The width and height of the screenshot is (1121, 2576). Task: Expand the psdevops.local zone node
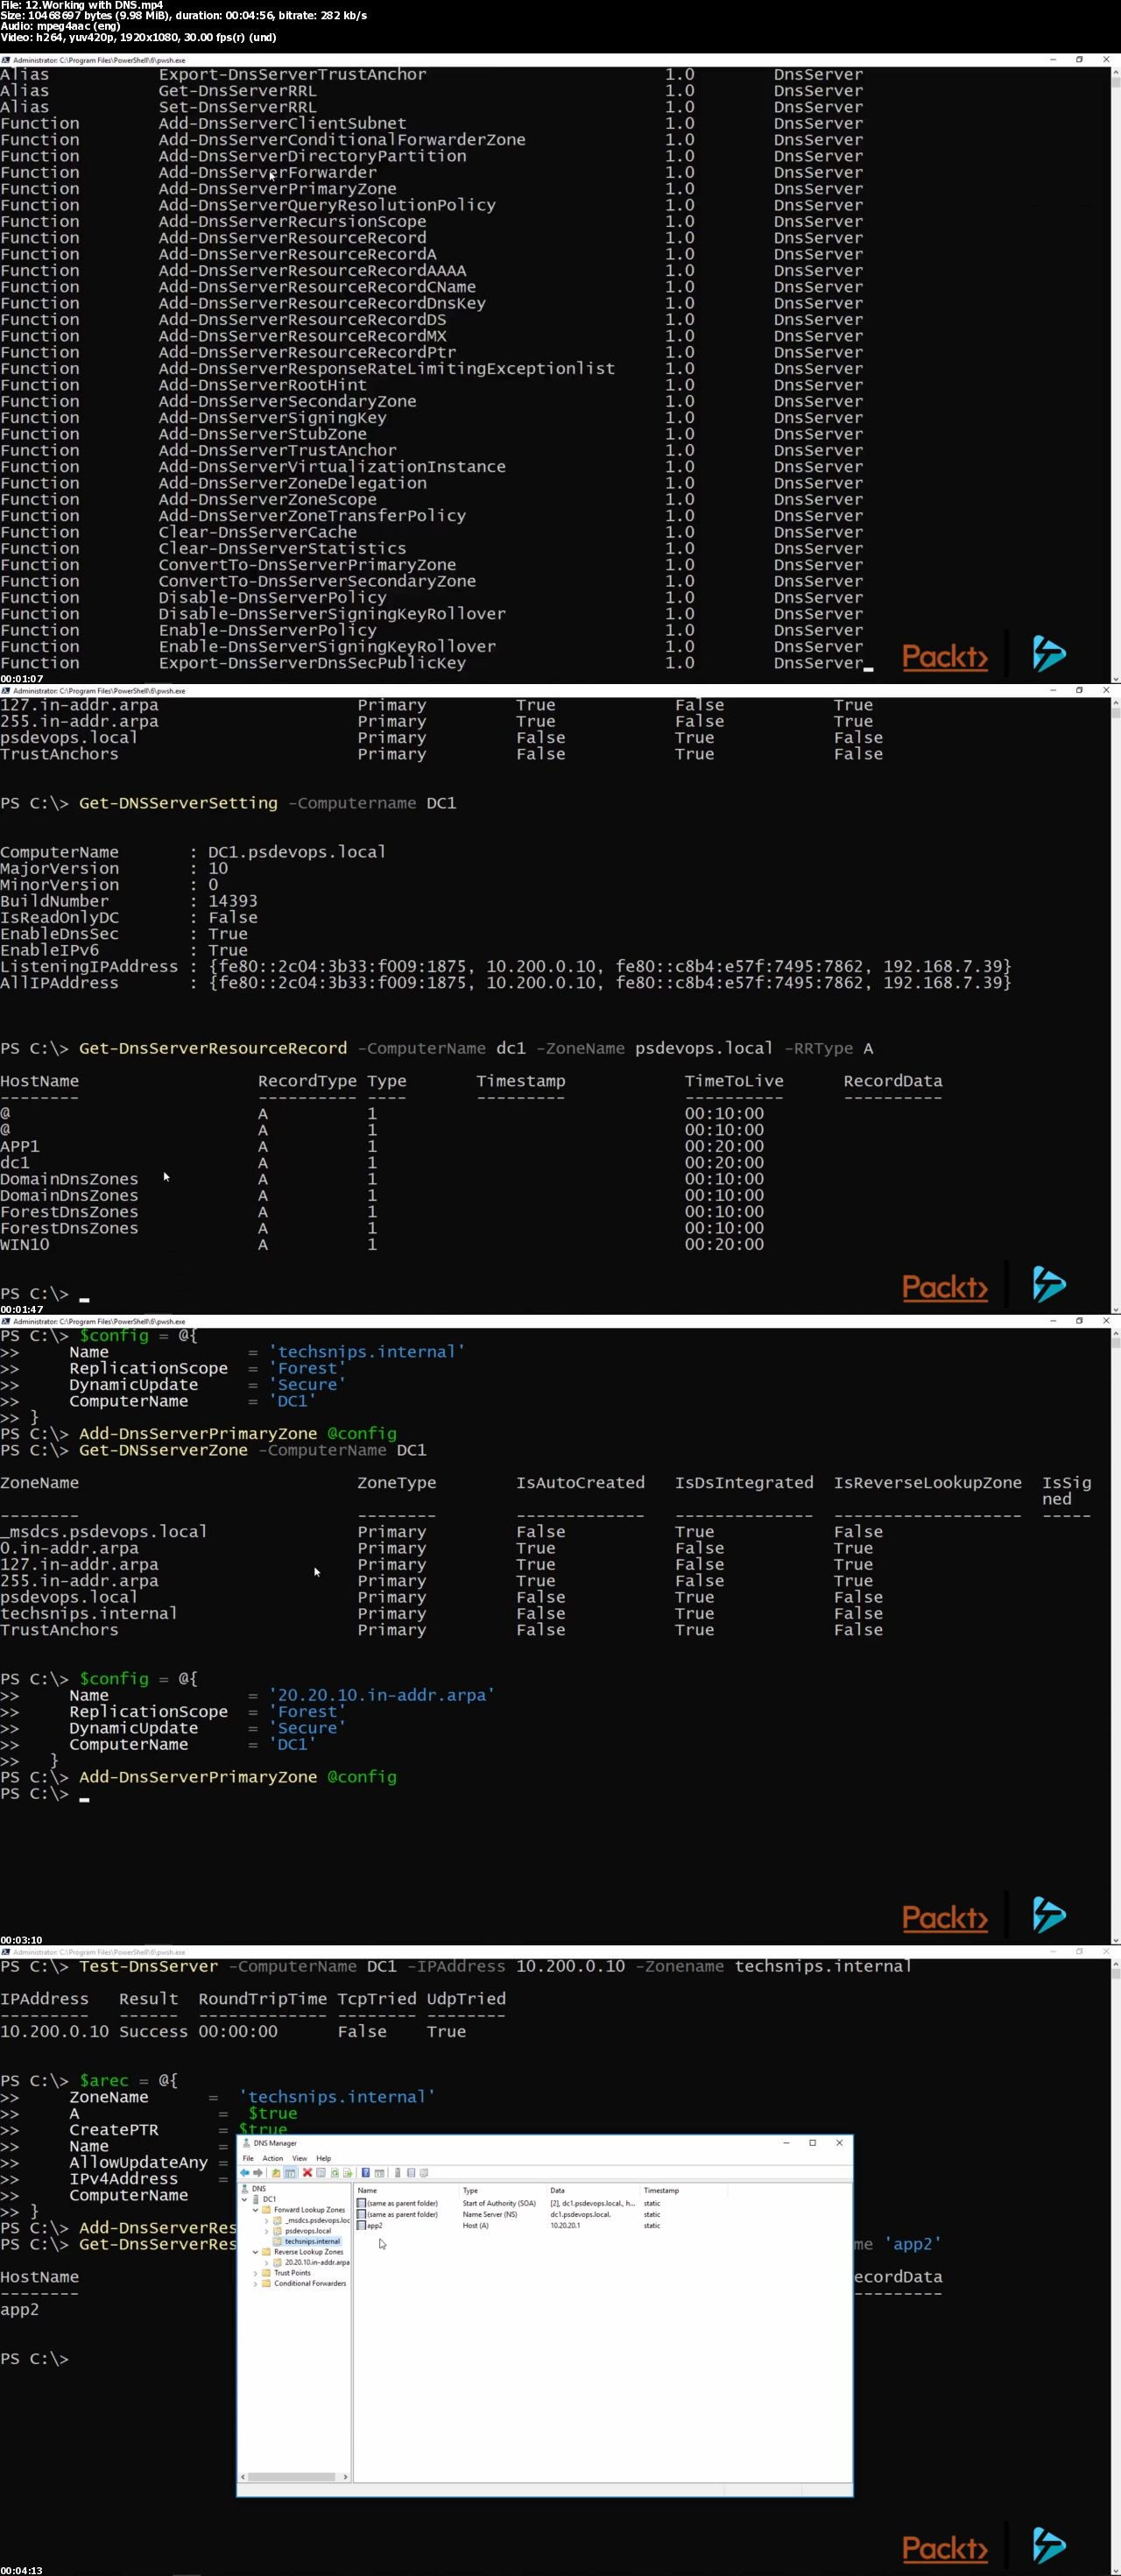(x=267, y=2231)
